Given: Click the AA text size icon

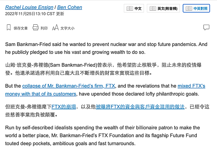Looking at the screenshot, I should pos(55,28).
